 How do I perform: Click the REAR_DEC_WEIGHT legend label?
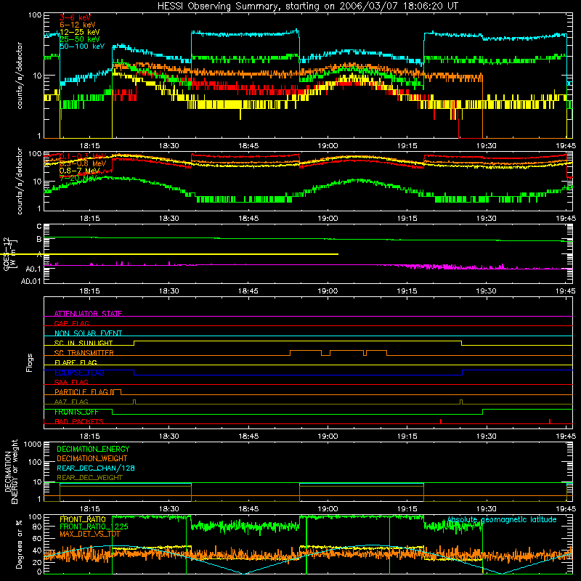tap(89, 478)
